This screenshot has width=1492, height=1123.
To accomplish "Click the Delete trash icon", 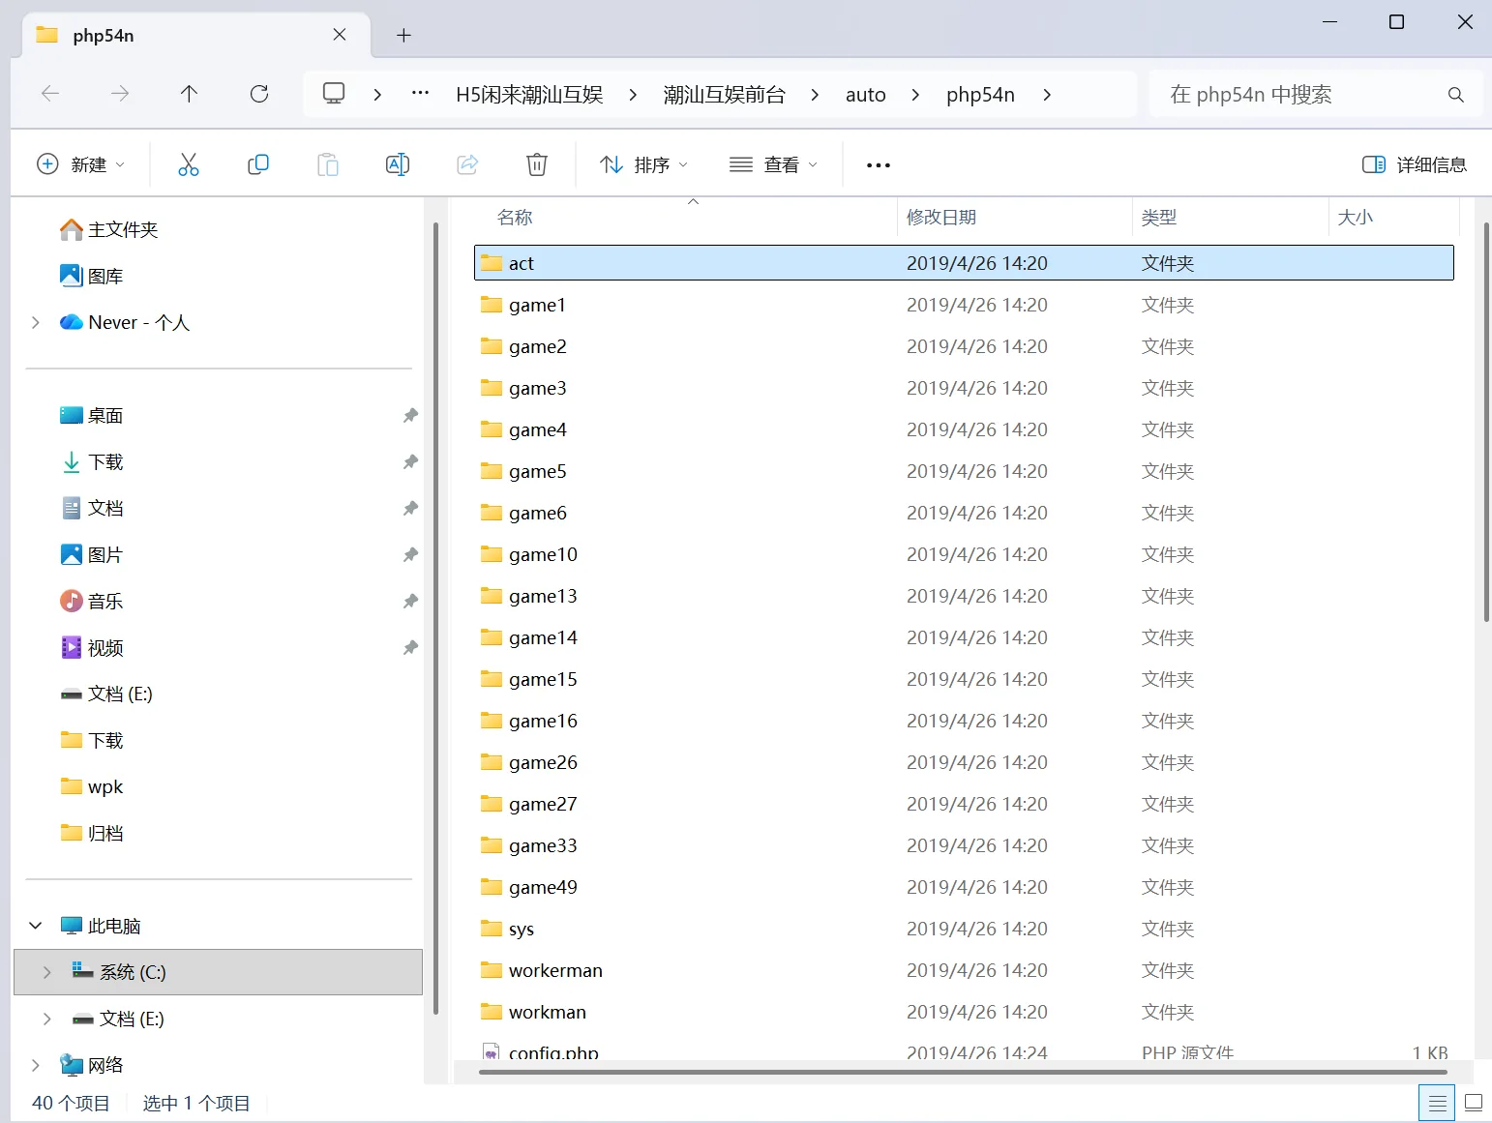I will pos(537,165).
